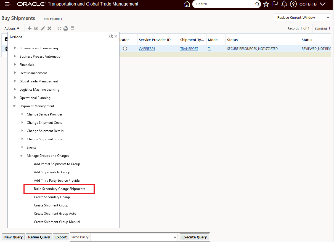Image resolution: width=334 pixels, height=242 pixels.
Task: Open the TL mode link
Action: [x=210, y=49]
